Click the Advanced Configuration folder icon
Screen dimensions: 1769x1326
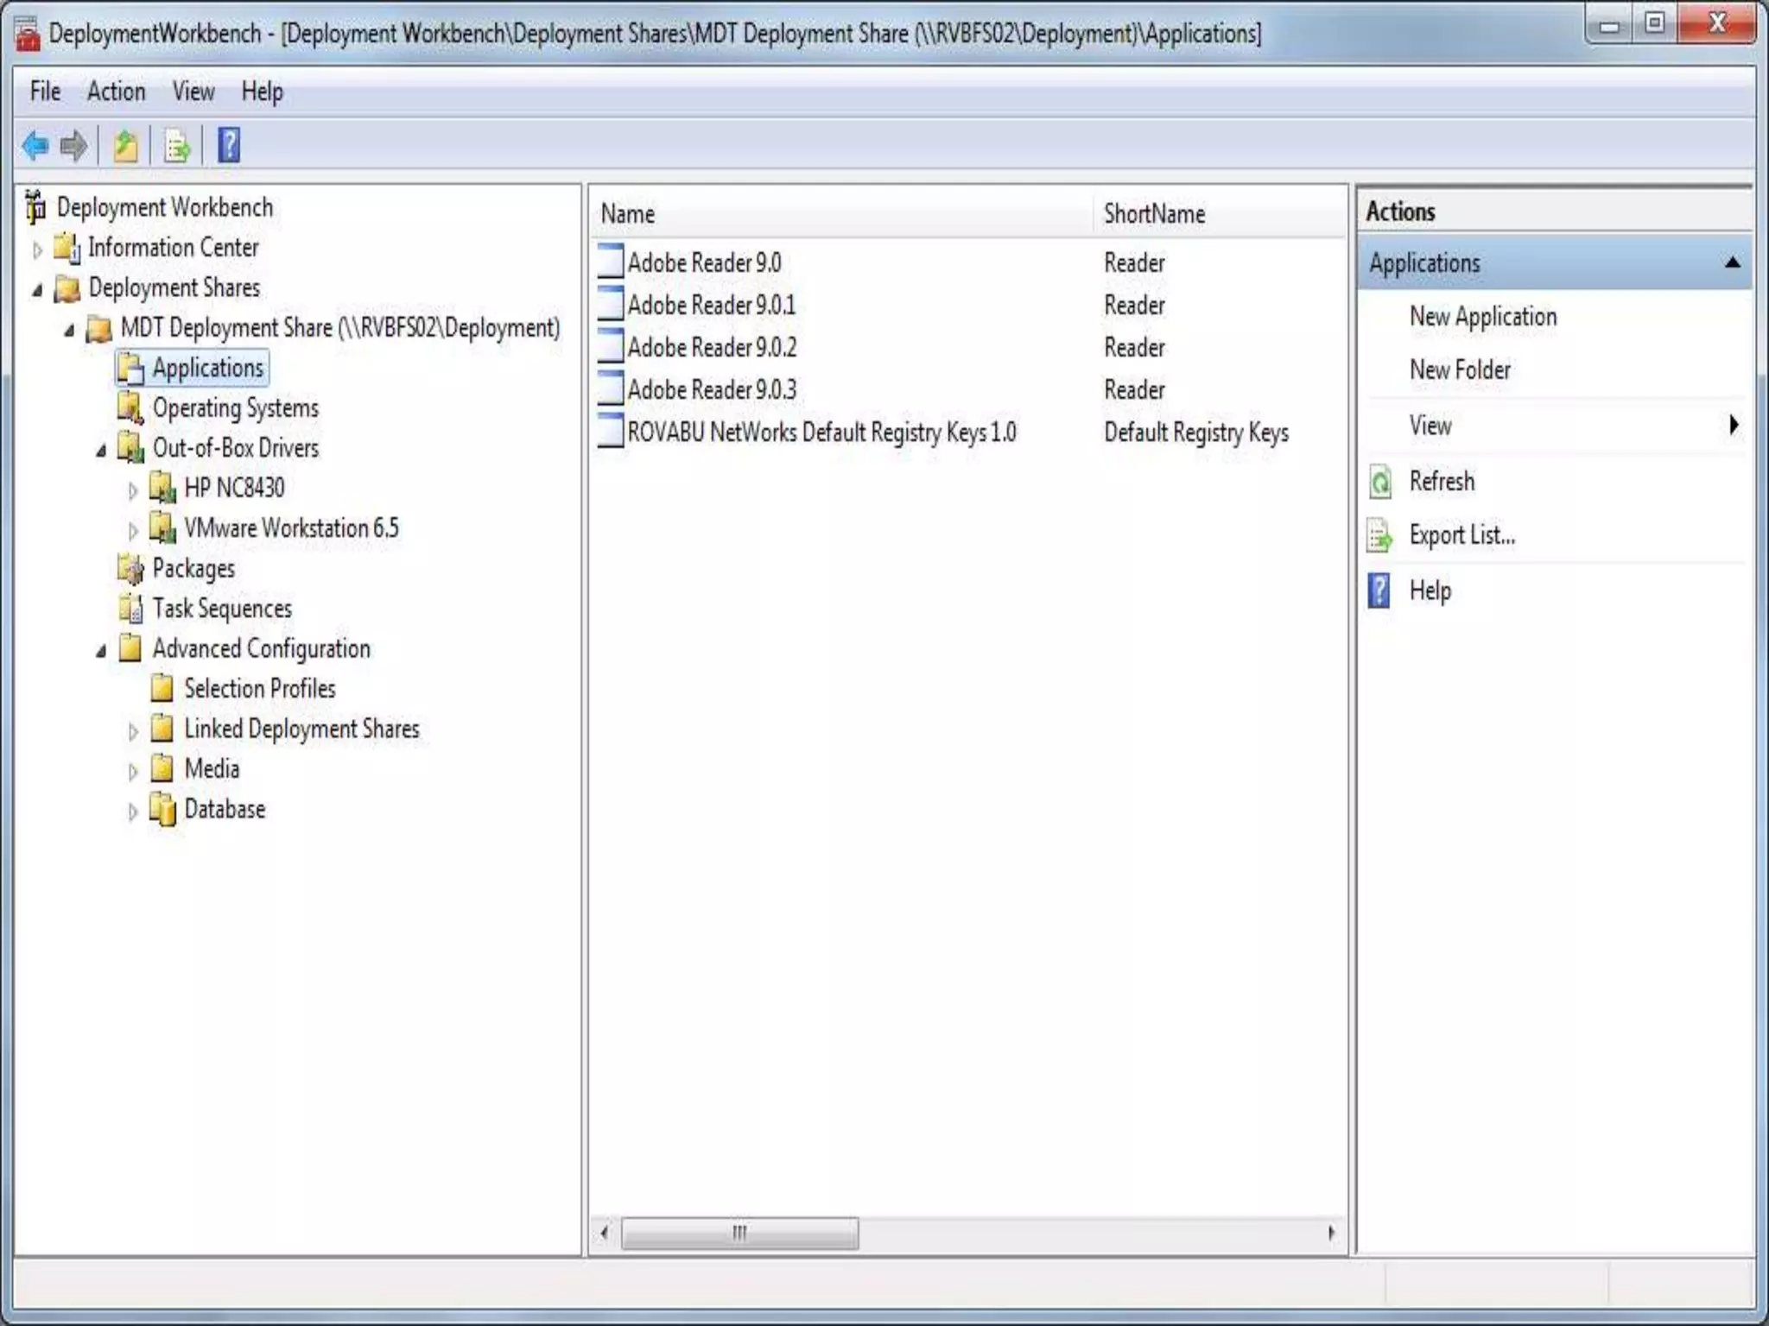pos(130,649)
